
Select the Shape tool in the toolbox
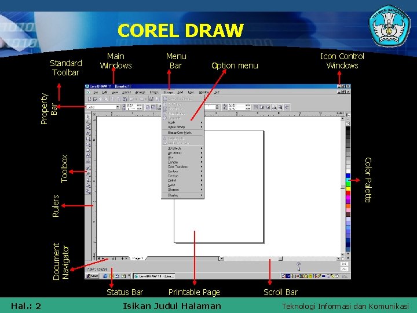[x=88, y=122]
